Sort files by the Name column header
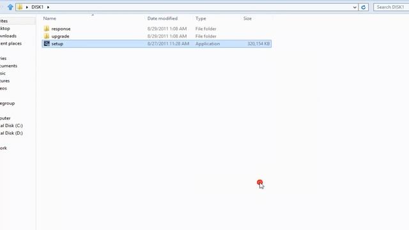 click(x=50, y=19)
